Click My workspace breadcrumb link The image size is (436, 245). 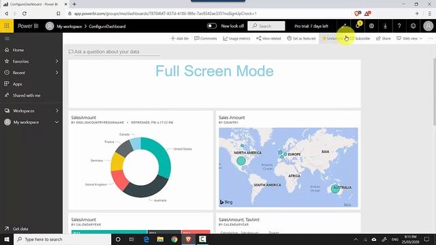point(69,27)
